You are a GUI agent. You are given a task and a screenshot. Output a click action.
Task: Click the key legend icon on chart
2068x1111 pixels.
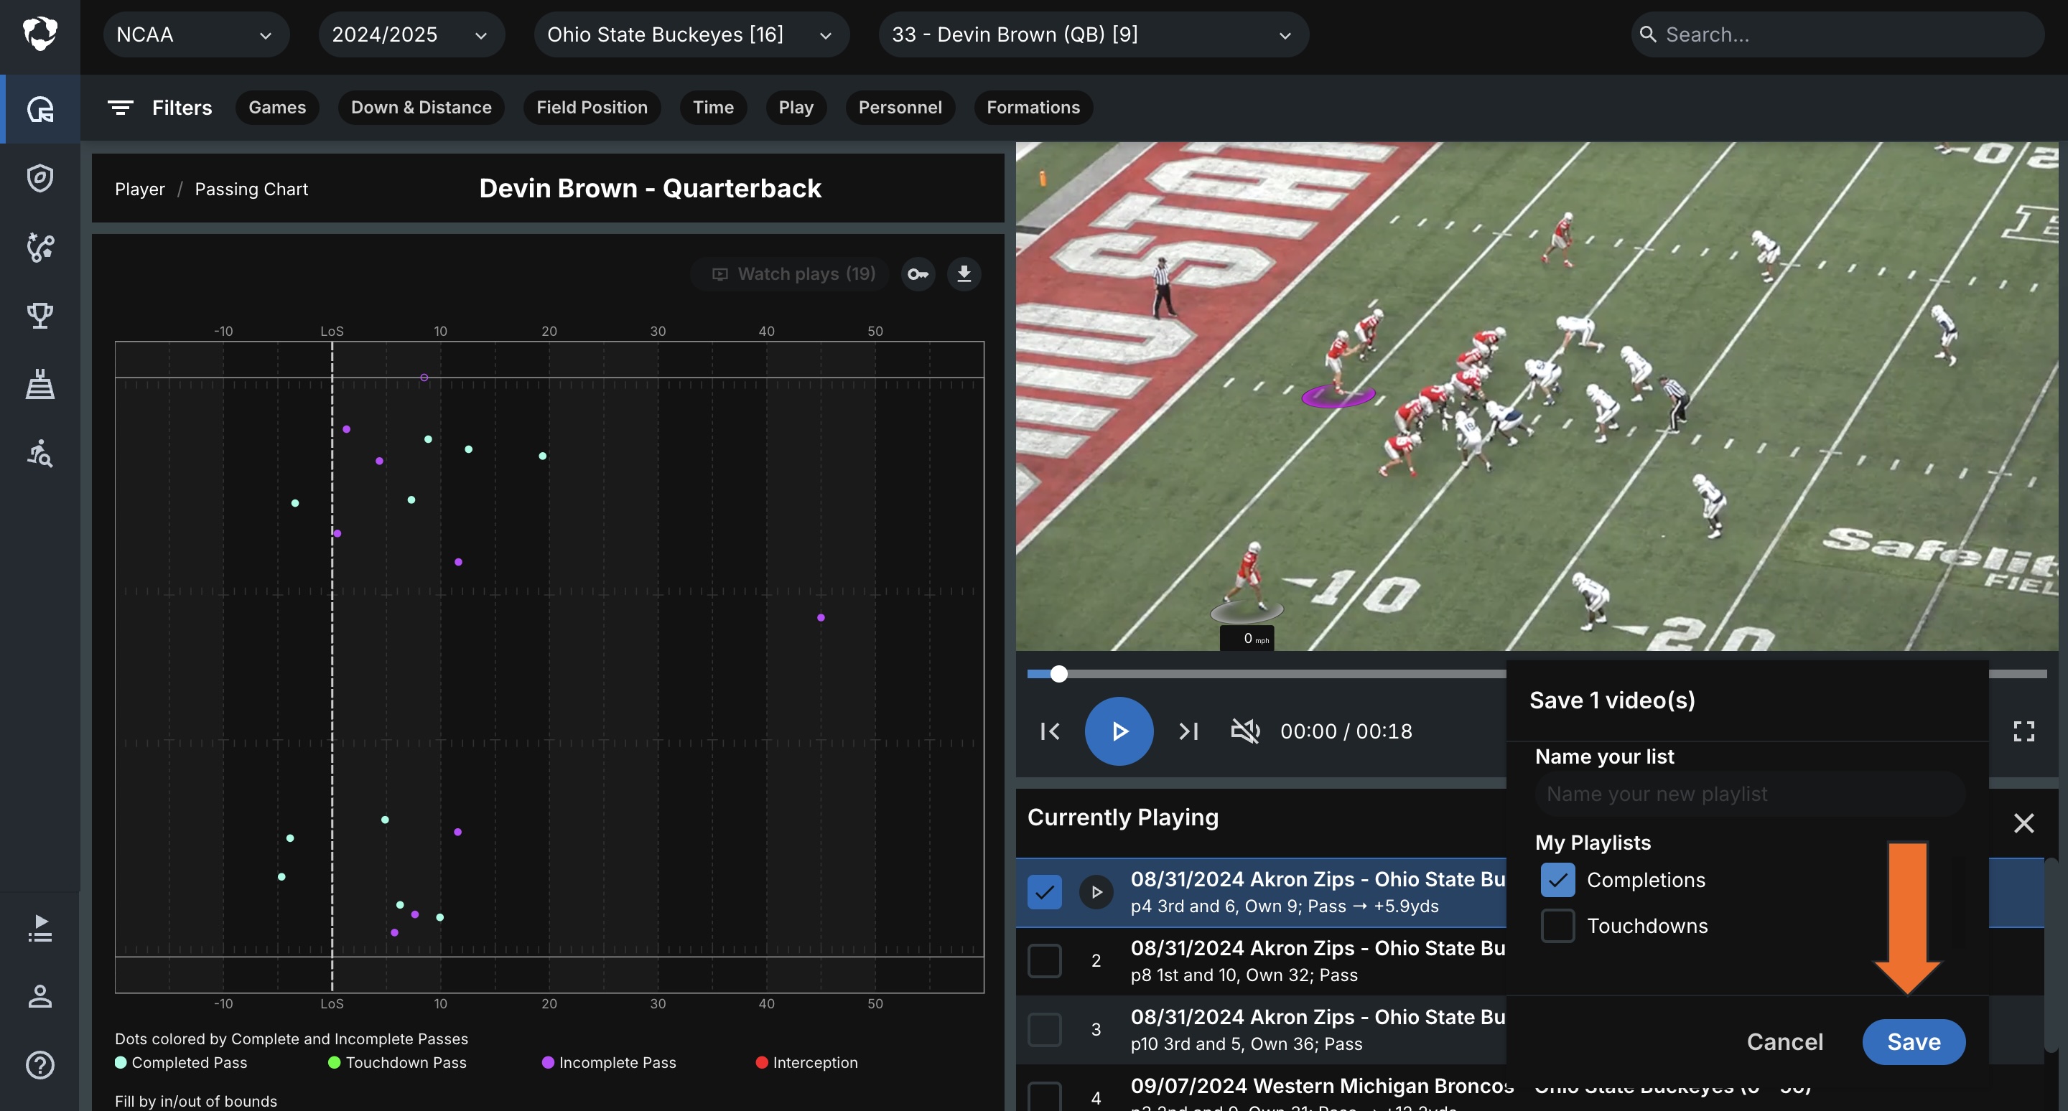(918, 274)
